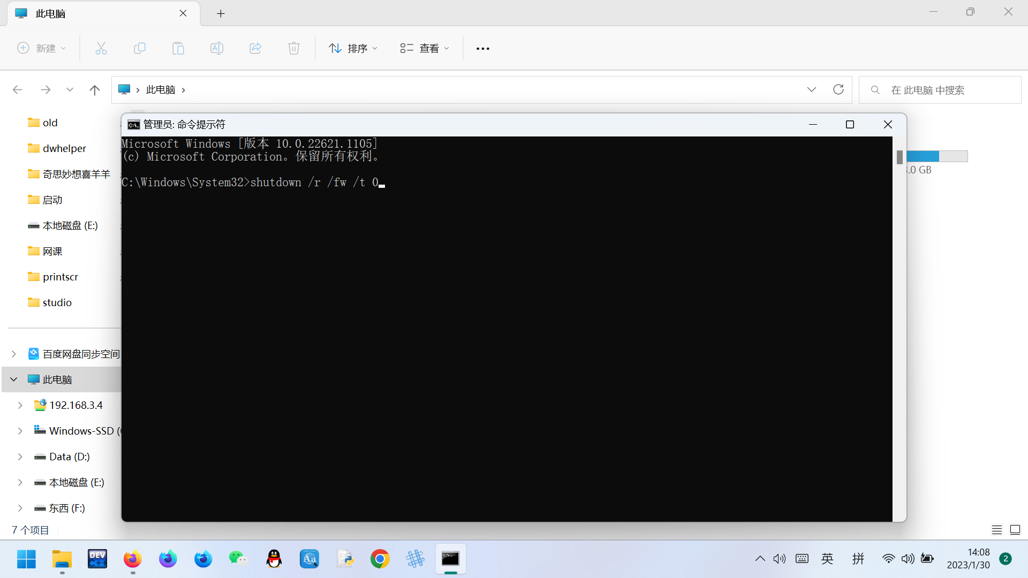Expand the Data (D:) tree node
This screenshot has width=1028, height=578.
(20, 457)
